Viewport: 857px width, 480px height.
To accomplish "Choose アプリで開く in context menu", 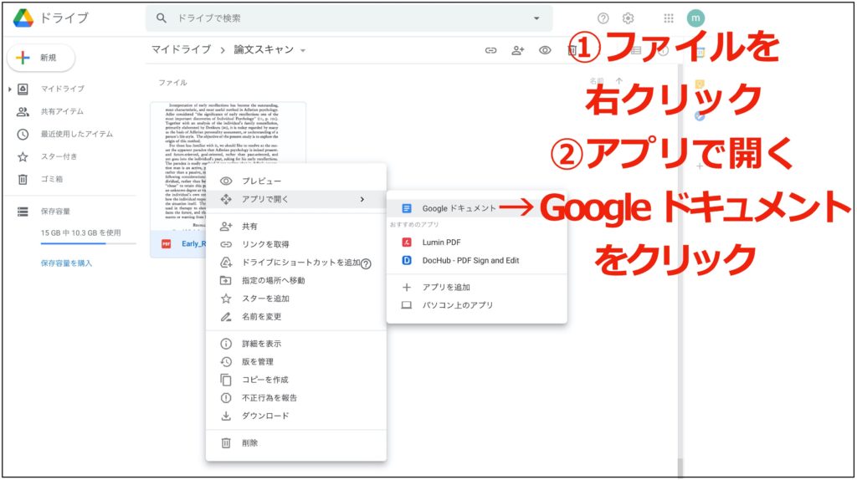I will pyautogui.click(x=295, y=199).
